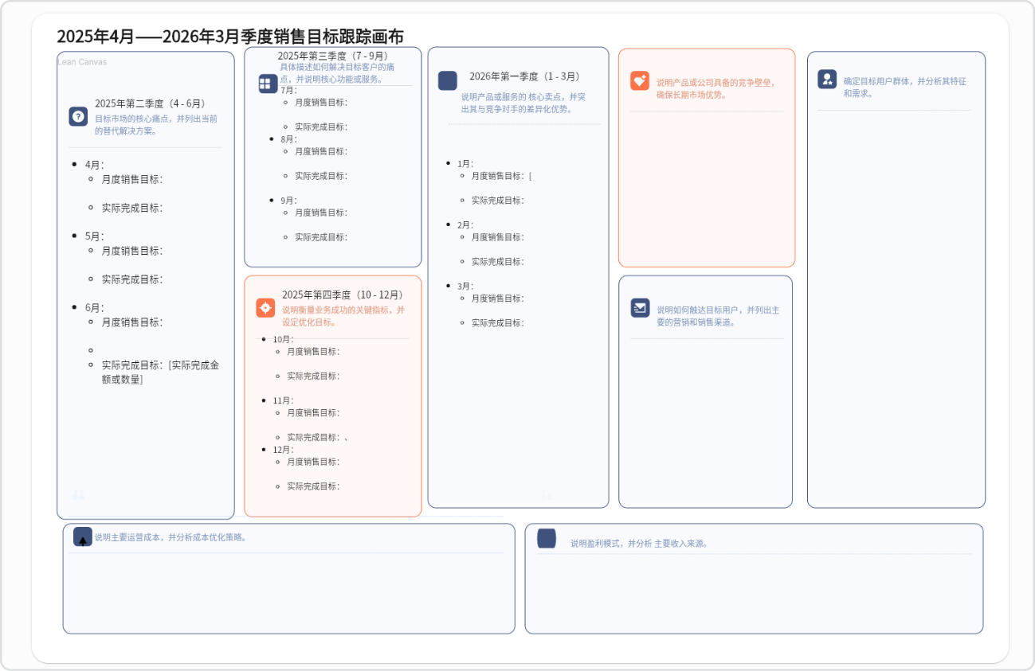The image size is (1035, 671).
Task: Click the envelope icon in 营销和销售渠道 card
Action: [x=641, y=308]
